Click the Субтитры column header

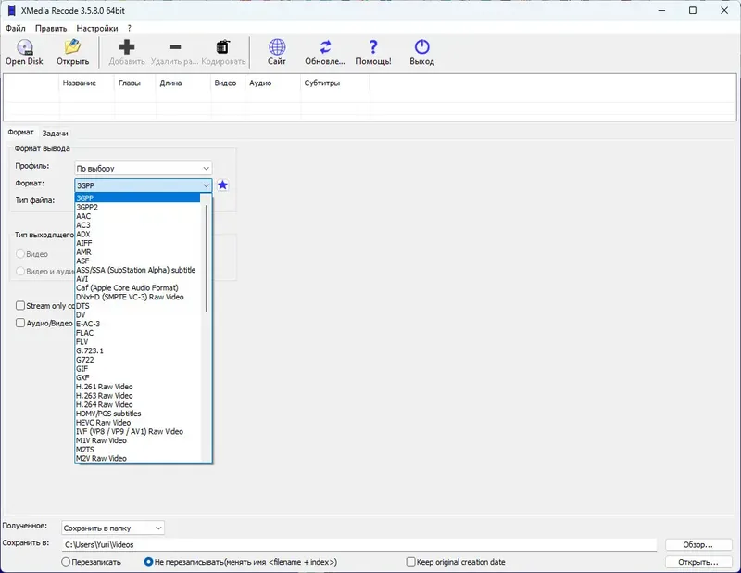pyautogui.click(x=334, y=83)
